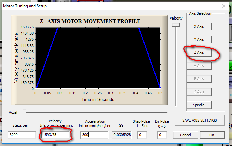Focus the Velocity field showing 1593.75
Viewport: 232px width, 146px height.
coord(55,135)
